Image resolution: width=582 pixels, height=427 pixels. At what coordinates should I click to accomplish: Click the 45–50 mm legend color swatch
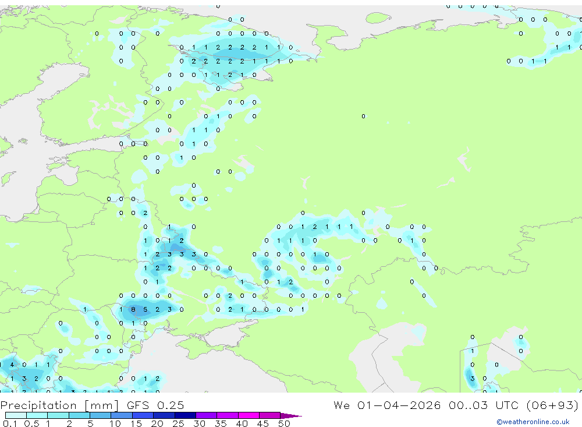click(270, 415)
